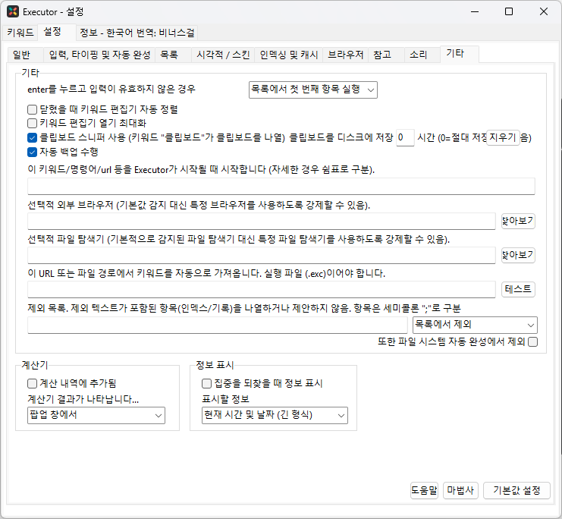The height and width of the screenshot is (519, 562).
Task: Check 또한 파일 시스템 자동 완성에서 제외
Action: (x=533, y=341)
